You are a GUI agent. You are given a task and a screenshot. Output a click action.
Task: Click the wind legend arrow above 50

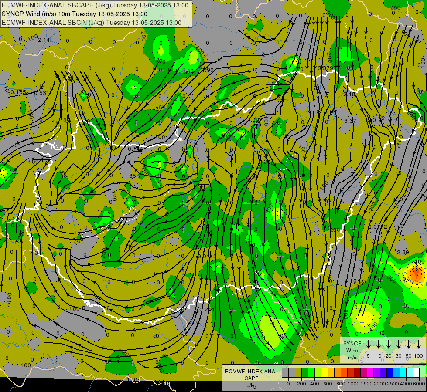pyautogui.click(x=409, y=345)
